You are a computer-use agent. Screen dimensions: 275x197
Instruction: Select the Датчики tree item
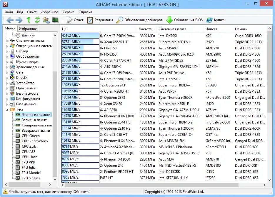coord(28,35)
